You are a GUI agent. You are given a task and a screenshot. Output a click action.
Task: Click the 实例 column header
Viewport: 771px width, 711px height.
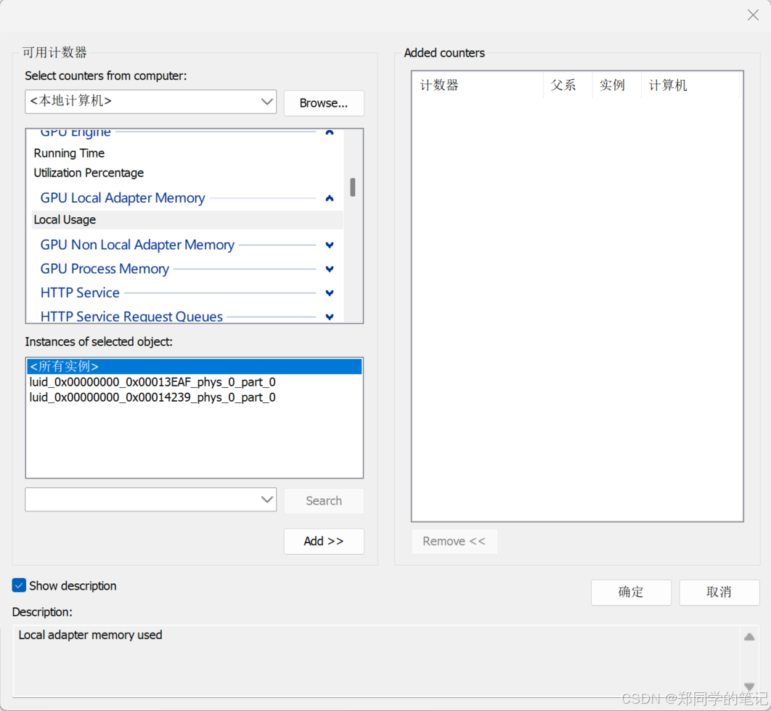click(x=616, y=85)
